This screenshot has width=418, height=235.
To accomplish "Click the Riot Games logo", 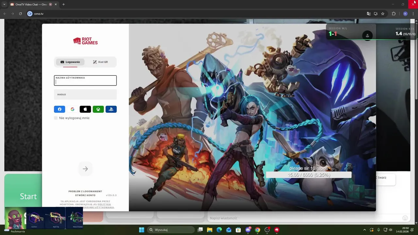I will tap(85, 41).
